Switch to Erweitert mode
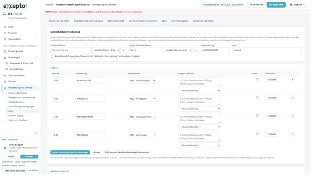The height and width of the screenshot is (175, 311). pyautogui.click(x=29, y=157)
